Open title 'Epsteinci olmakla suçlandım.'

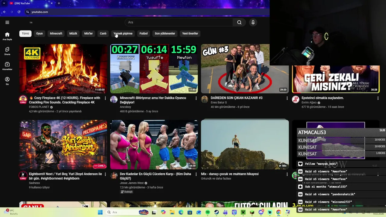click(x=323, y=98)
